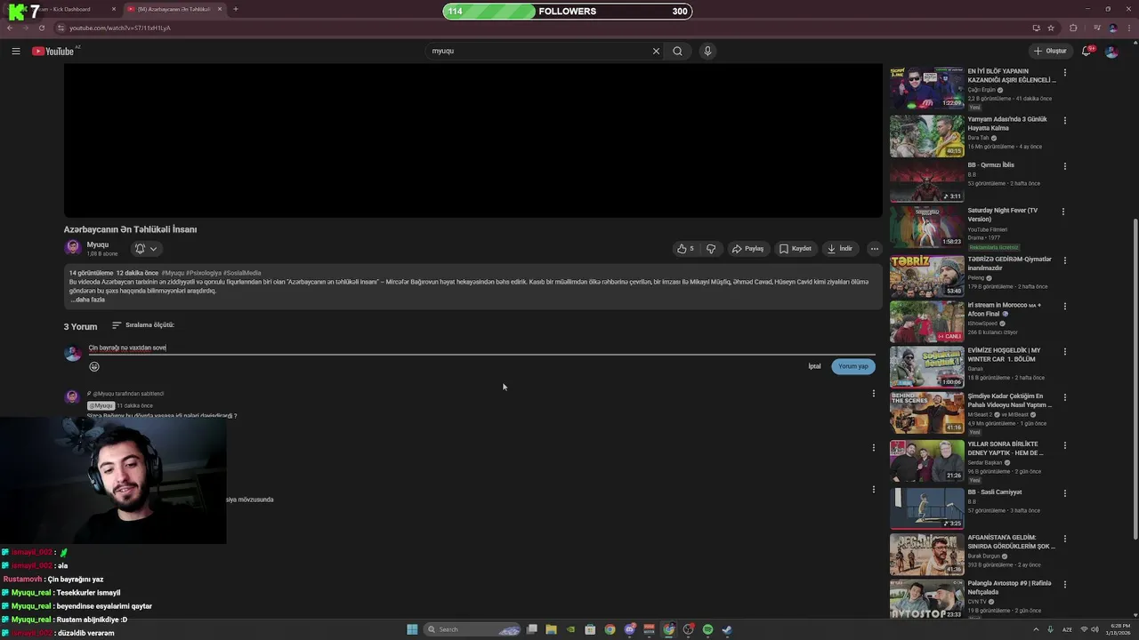Open AFGANİSTAN'A GELDİM video title
Image resolution: width=1139 pixels, height=640 pixels.
1011,542
